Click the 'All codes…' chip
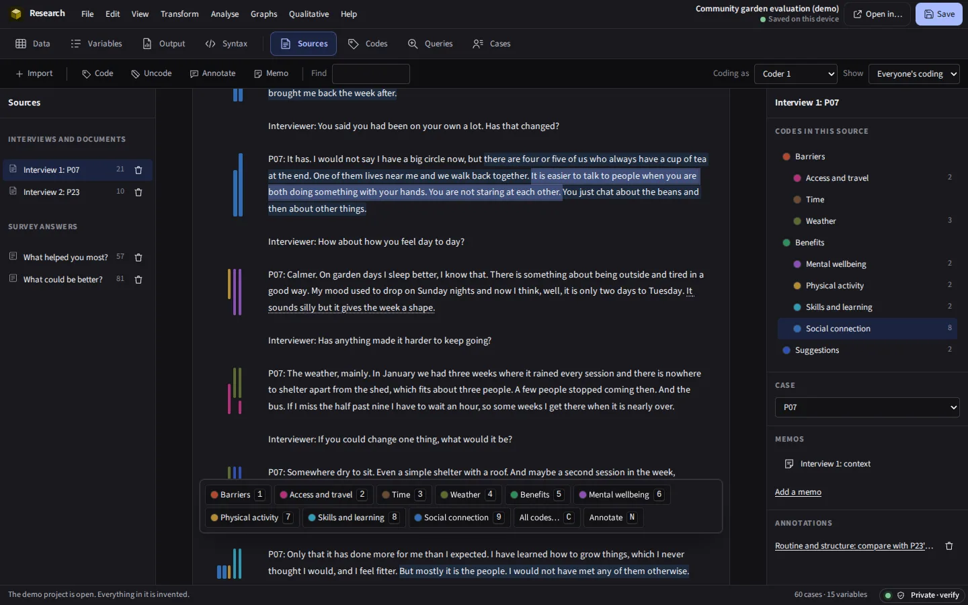This screenshot has width=968, height=605. 546,518
